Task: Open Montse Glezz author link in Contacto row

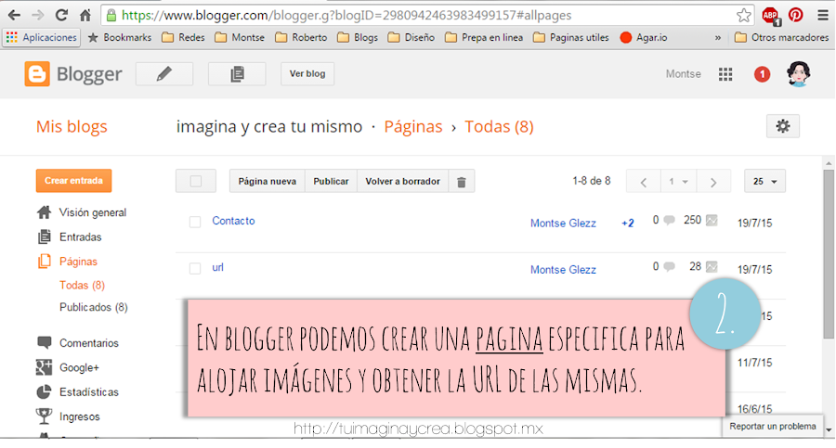Action: [x=563, y=224]
